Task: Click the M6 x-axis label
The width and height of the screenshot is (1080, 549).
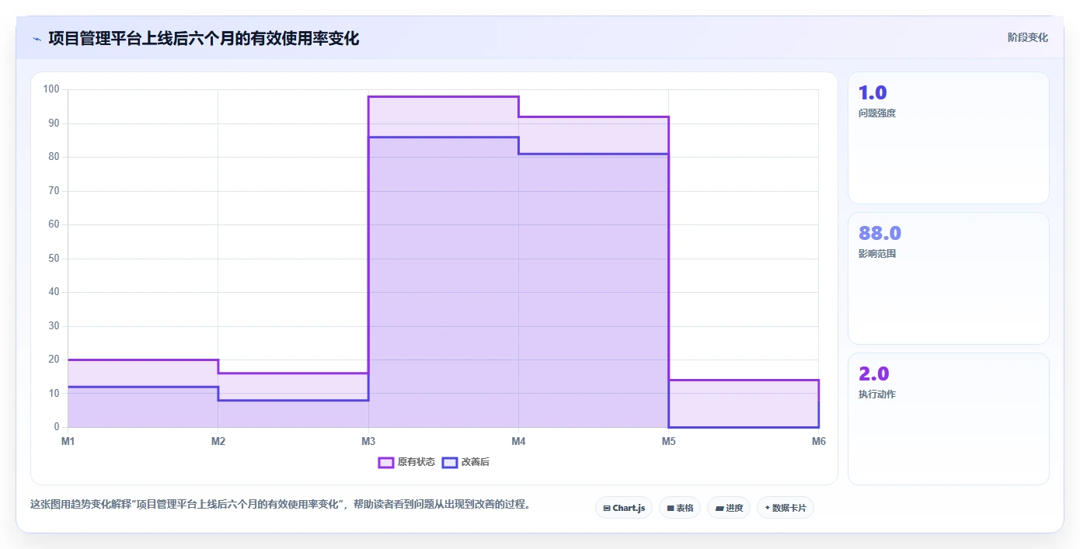Action: [x=818, y=441]
